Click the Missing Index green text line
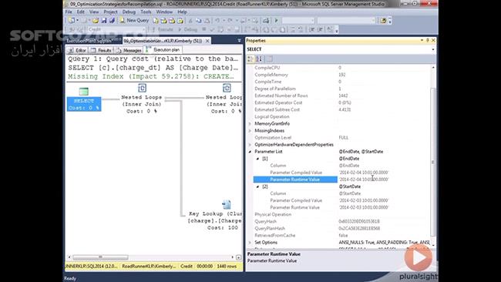 coord(151,76)
